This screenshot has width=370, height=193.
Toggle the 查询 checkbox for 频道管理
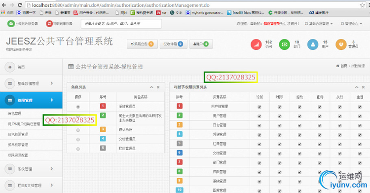pyautogui.click(x=320, y=135)
